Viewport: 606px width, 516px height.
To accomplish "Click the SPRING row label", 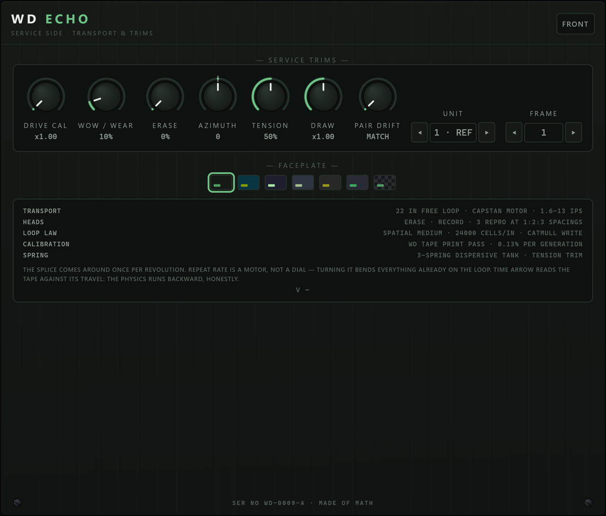I will point(36,255).
